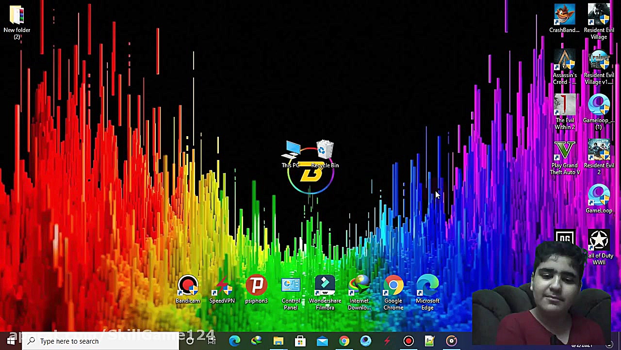Click the taskbar search box
The height and width of the screenshot is (350, 621).
(x=101, y=341)
